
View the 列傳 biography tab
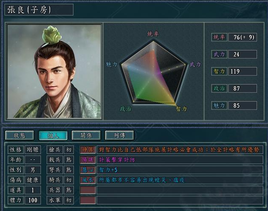pyautogui.click(x=119, y=135)
